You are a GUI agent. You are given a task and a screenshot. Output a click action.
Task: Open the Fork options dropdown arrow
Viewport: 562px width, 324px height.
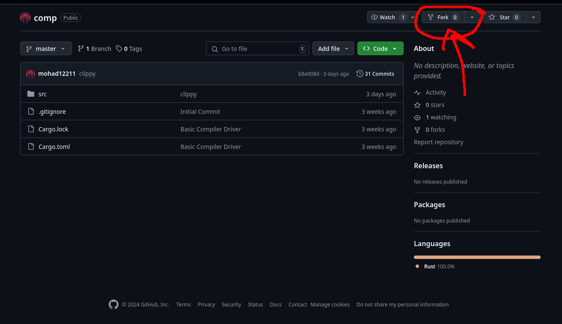tap(472, 17)
